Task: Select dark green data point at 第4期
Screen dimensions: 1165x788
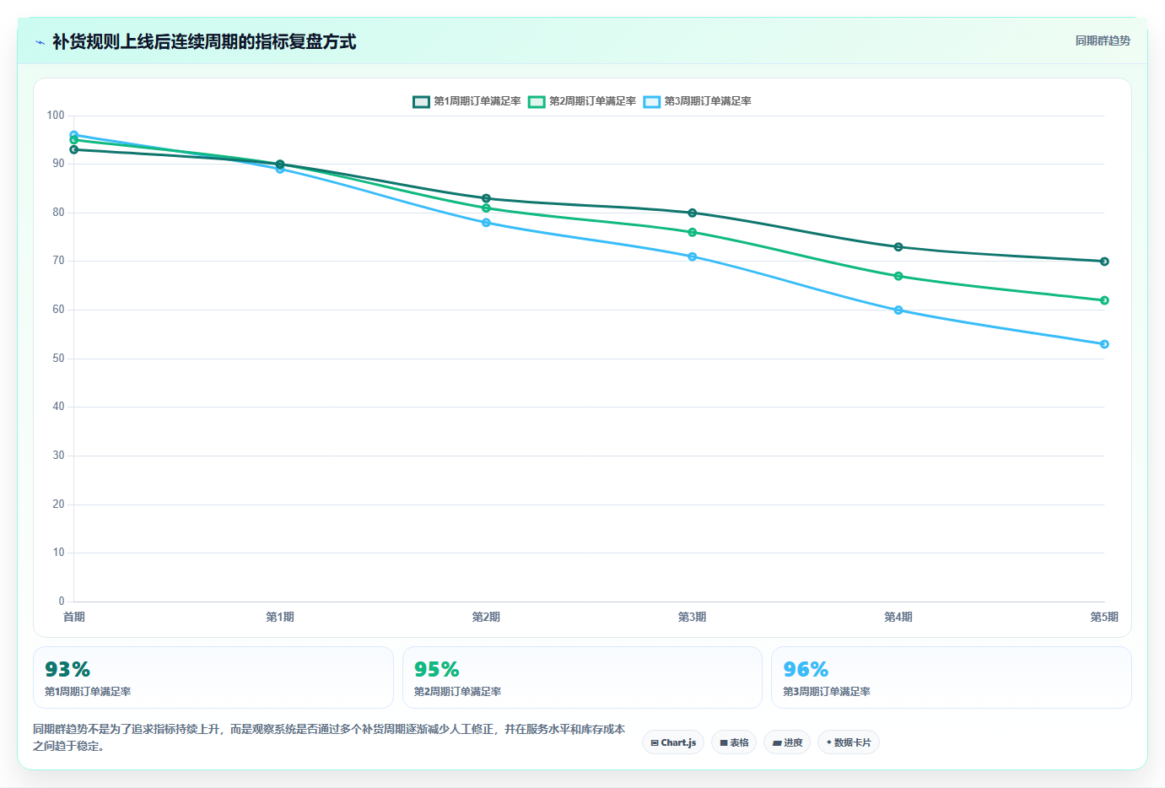Action: click(898, 247)
